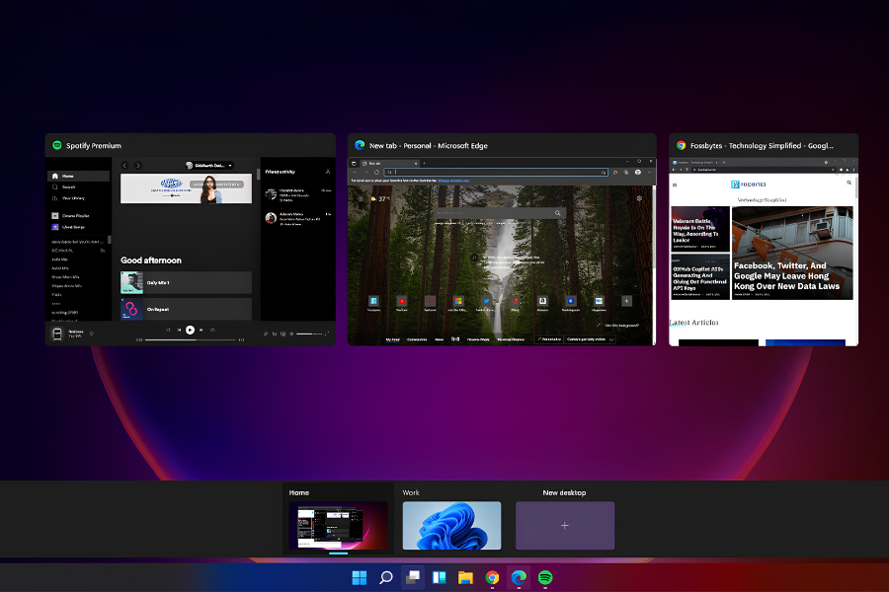Click the Spotify play button
Image resolution: width=889 pixels, height=592 pixels.
190,330
